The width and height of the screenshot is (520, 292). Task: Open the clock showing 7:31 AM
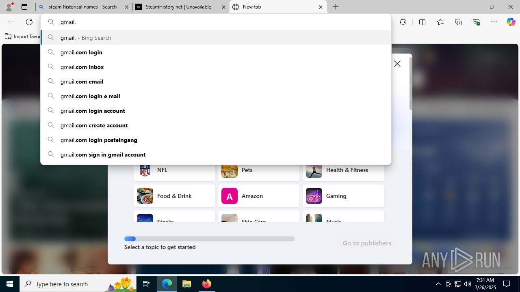pos(485,284)
